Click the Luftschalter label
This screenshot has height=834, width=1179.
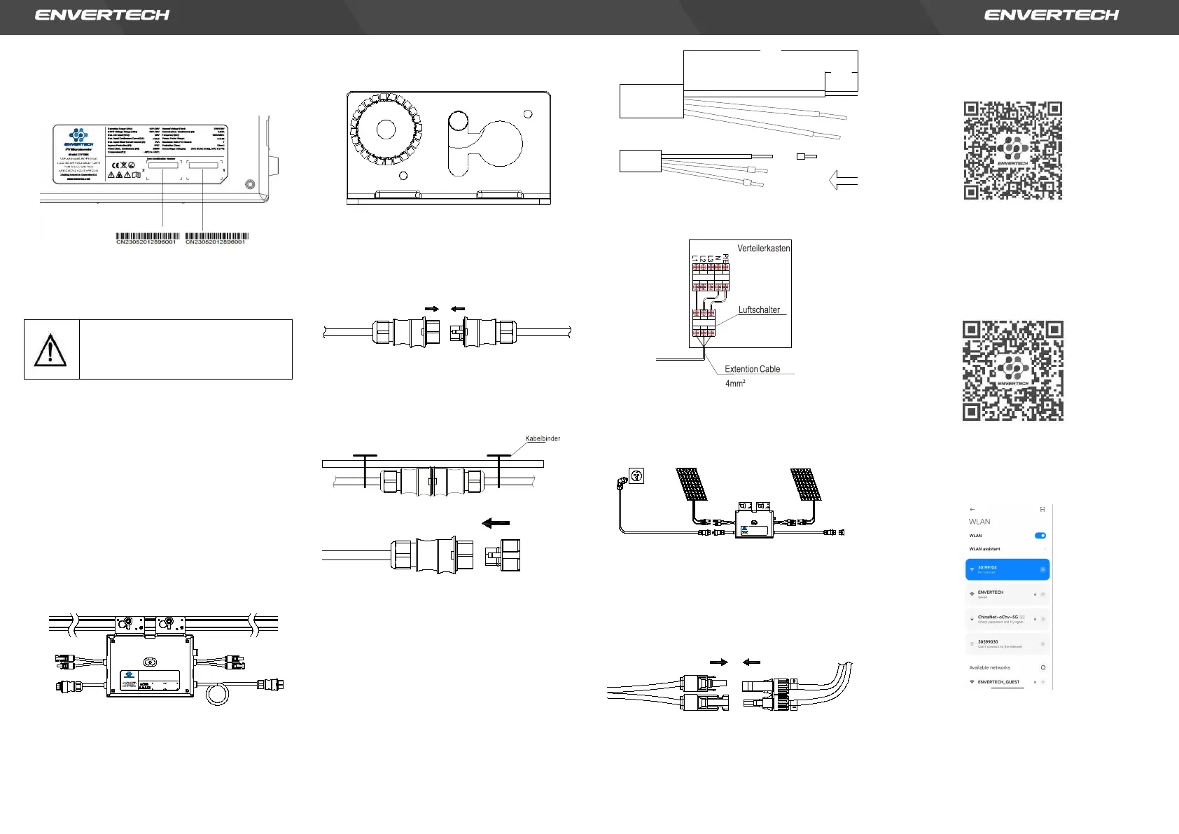click(x=759, y=310)
